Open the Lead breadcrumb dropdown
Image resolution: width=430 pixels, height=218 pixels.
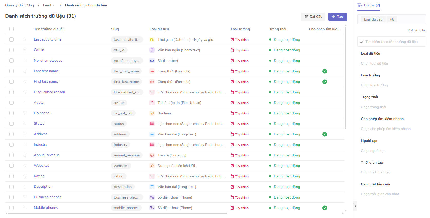coord(49,5)
